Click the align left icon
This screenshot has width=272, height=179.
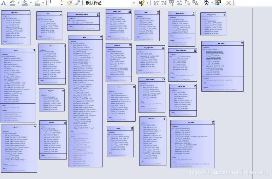click(156, 2)
